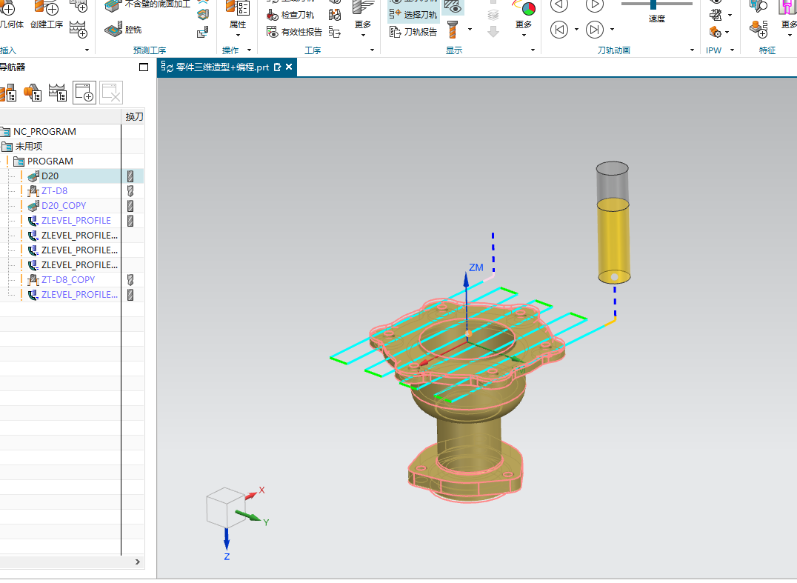Open the 属性 properties button

pos(237,14)
